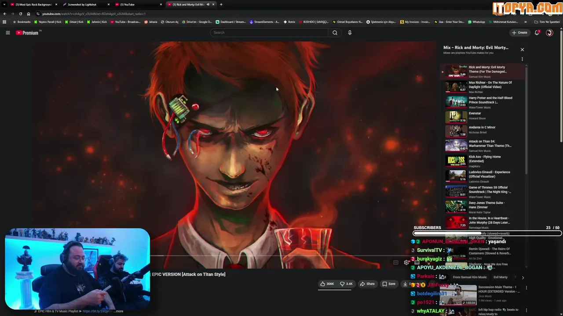This screenshot has height=316, width=563.
Task: Select the currently playing Evil Morty Theme item
Action: (483, 72)
